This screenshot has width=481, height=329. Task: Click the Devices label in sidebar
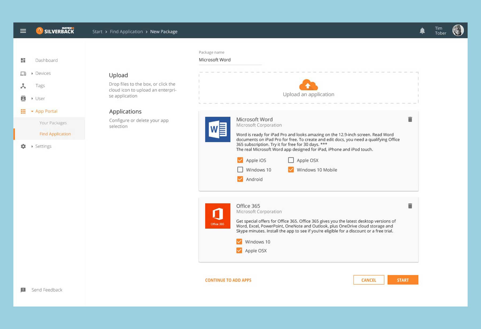[43, 73]
